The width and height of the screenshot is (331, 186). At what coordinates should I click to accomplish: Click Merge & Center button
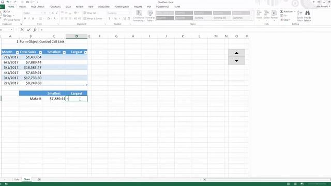click(93, 19)
